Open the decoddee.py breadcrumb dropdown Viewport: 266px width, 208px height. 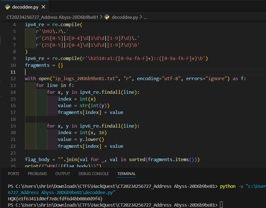[125, 17]
